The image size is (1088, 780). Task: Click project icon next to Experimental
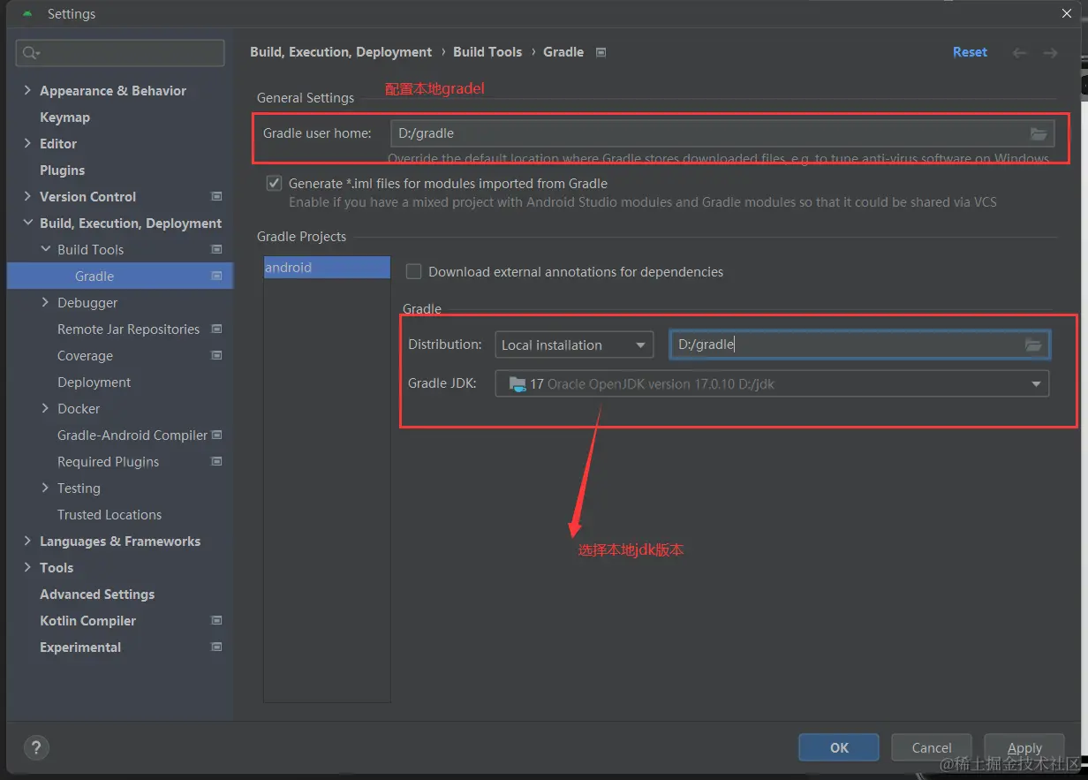(x=217, y=647)
